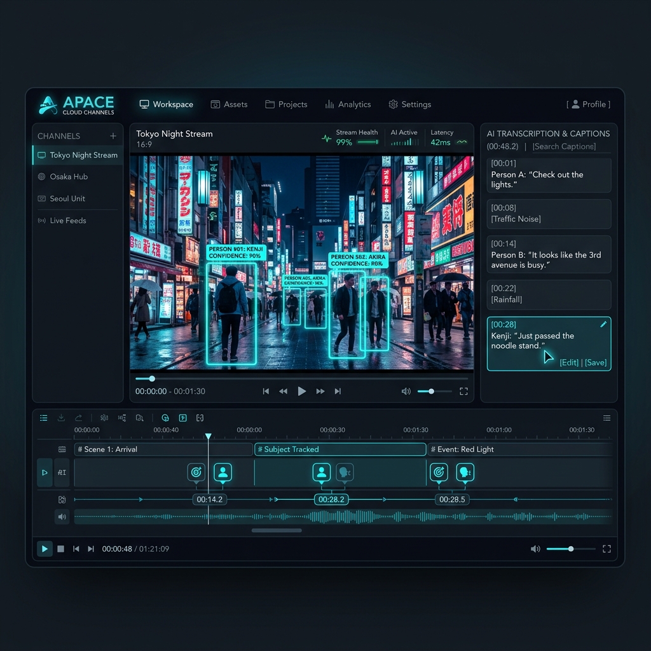The width and height of the screenshot is (651, 651).
Task: Click the video player seek bar
Action: pyautogui.click(x=302, y=379)
